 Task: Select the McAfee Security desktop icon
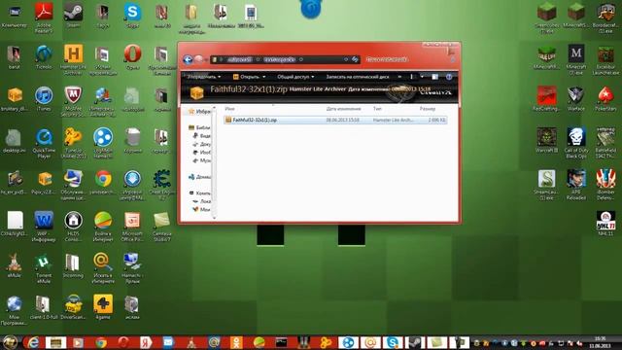pos(73,101)
